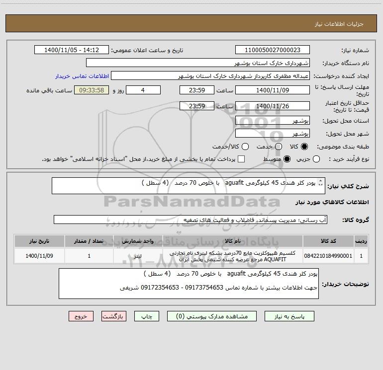Click the پاسخ به نیاز button
The height and width of the screenshot is (370, 383).
click(289, 316)
